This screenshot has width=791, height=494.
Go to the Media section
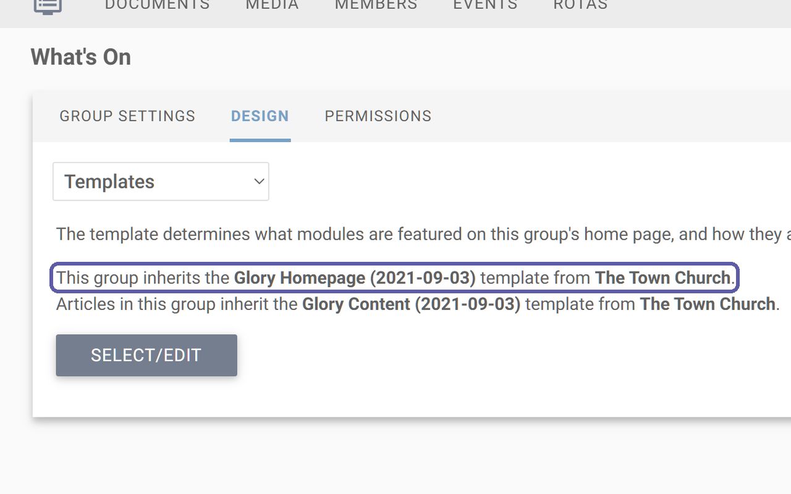point(273,6)
